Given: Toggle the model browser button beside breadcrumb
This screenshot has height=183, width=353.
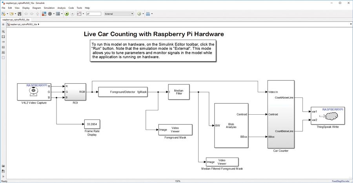Looking at the screenshot, I should (x=3, y=24).
